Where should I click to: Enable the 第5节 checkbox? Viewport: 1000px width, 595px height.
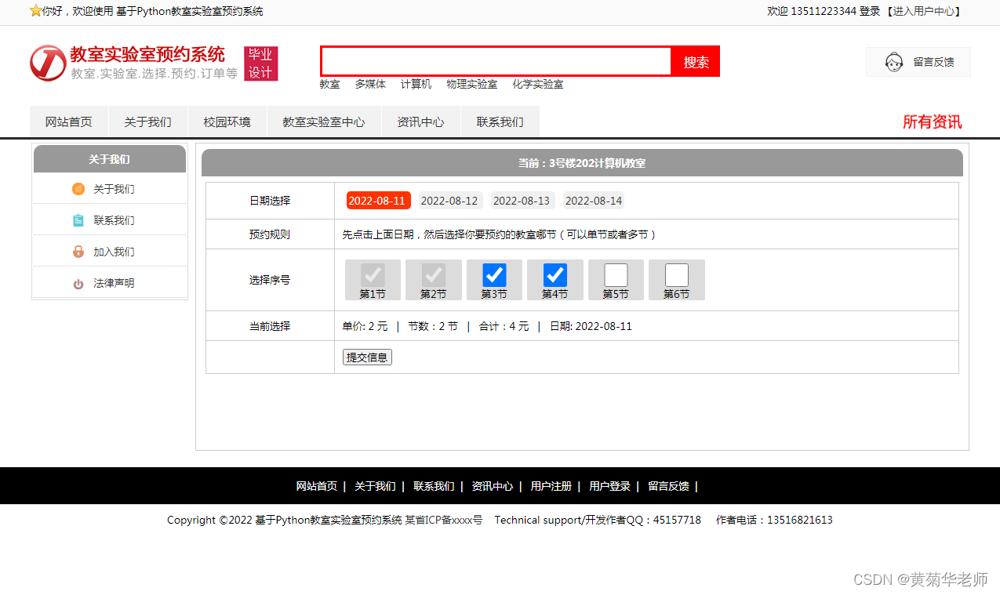[x=616, y=274]
